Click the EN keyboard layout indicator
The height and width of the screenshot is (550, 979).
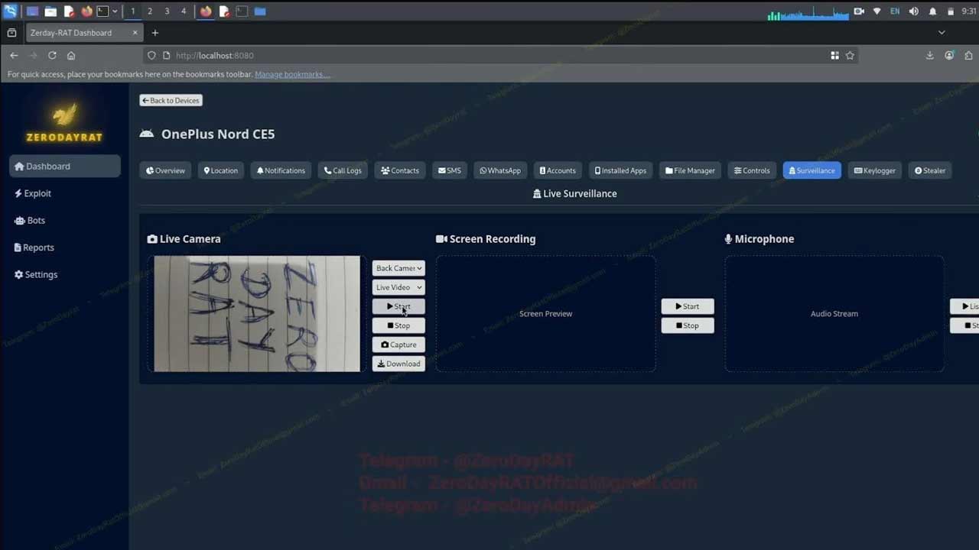point(895,11)
